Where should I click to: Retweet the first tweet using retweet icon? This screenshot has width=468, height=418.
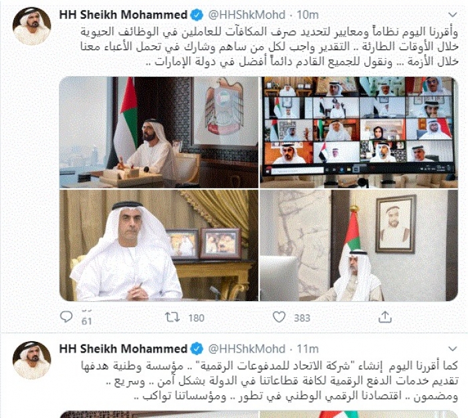point(172,317)
